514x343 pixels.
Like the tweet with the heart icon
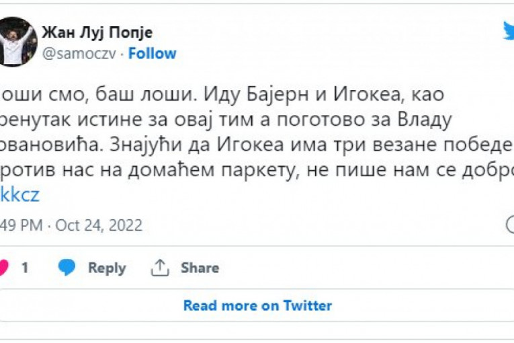[x=3, y=268]
